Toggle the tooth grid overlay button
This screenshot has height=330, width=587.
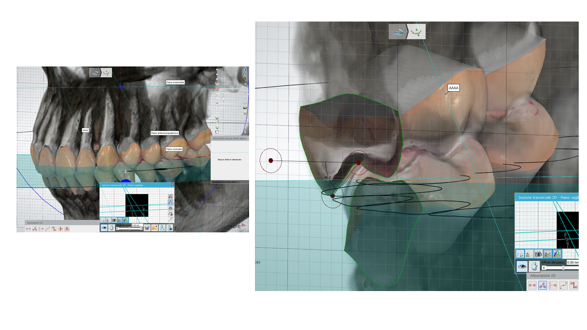[548, 253]
